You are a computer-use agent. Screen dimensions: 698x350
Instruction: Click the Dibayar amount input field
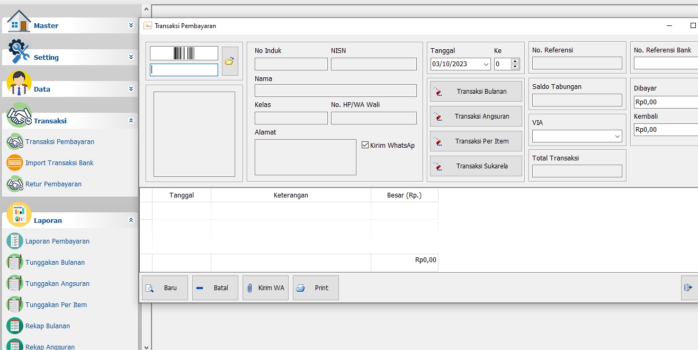[666, 102]
